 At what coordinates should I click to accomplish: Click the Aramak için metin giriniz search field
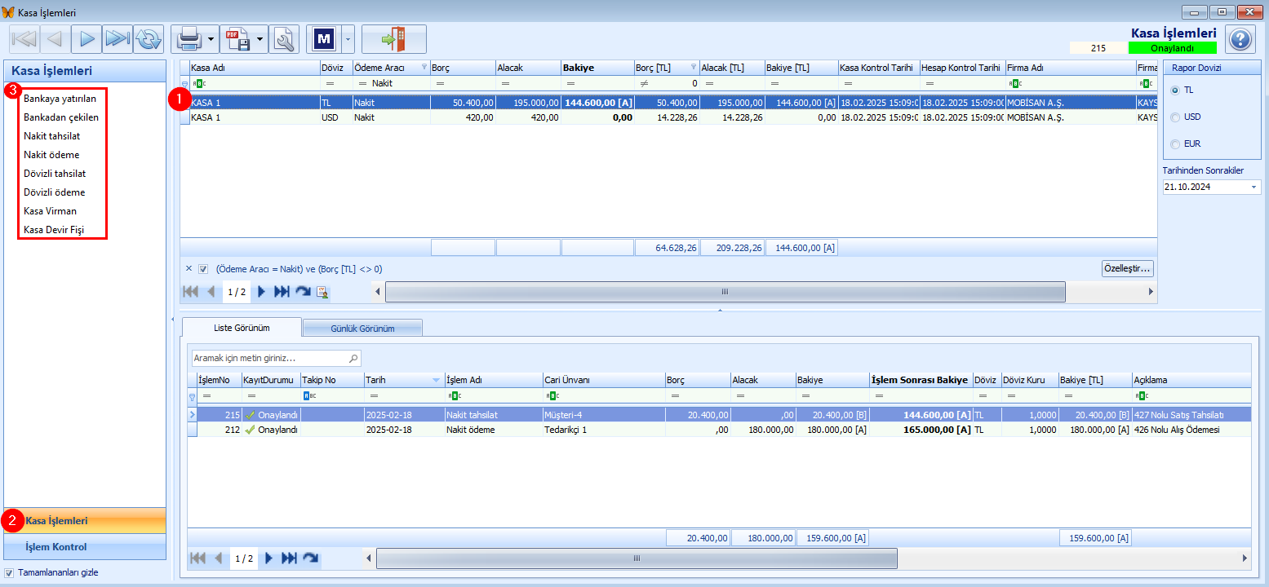(x=269, y=358)
